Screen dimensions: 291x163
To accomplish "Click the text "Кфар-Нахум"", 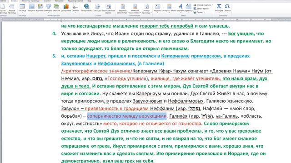I will point(173,71).
